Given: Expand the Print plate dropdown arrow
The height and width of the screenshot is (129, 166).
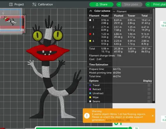Looking at the screenshot, I should 148,4.
